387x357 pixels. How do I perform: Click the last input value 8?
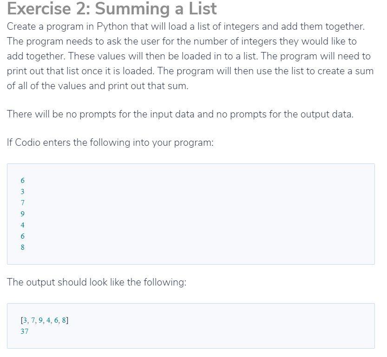22,247
